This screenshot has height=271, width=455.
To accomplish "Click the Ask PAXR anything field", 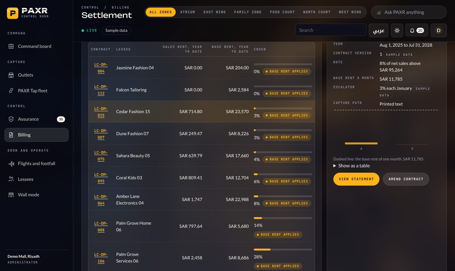I will click(x=409, y=12).
